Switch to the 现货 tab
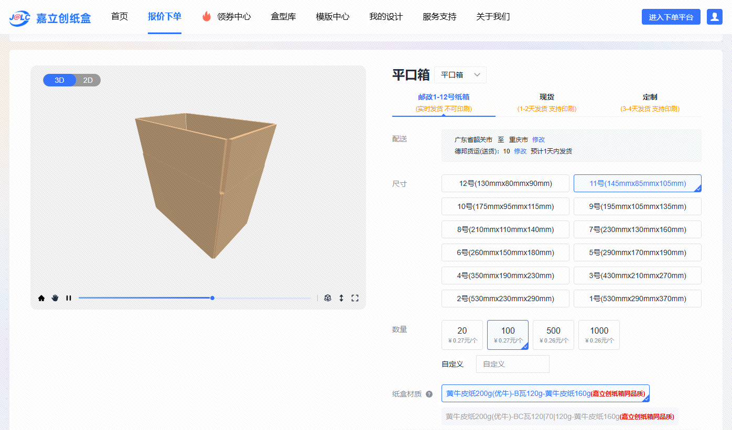This screenshot has height=430, width=732. (x=546, y=102)
